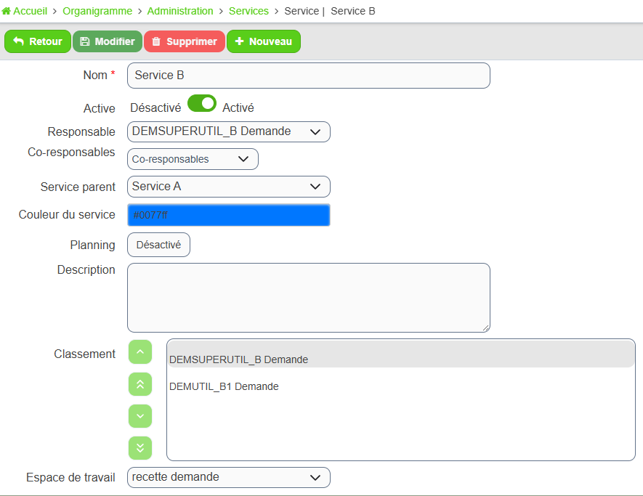Viewport: 643px width, 496px height.
Task: Open the service color picker #0077ff
Action: 229,215
